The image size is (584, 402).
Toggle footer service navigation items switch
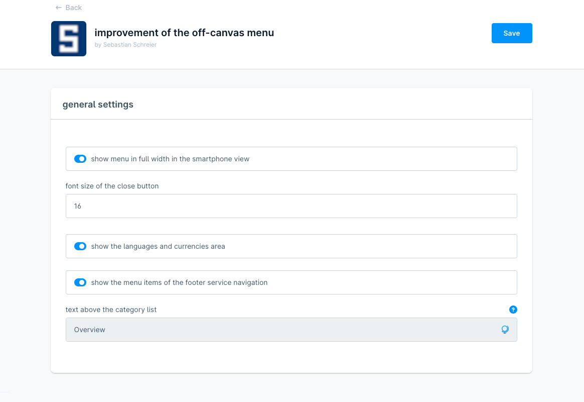click(x=80, y=282)
